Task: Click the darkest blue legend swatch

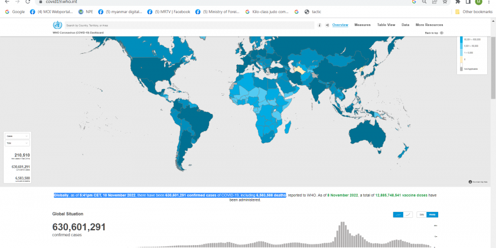Action: [462, 40]
